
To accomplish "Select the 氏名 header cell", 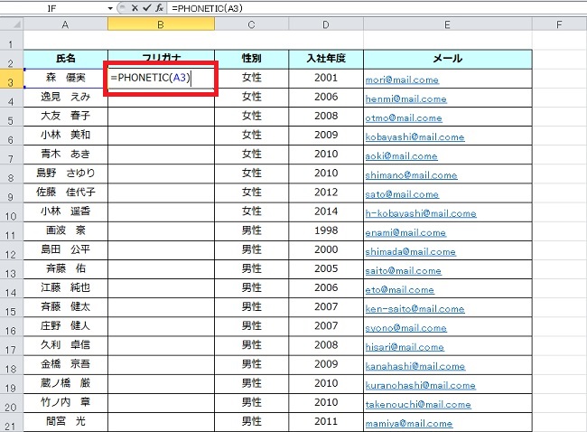I will pos(65,59).
